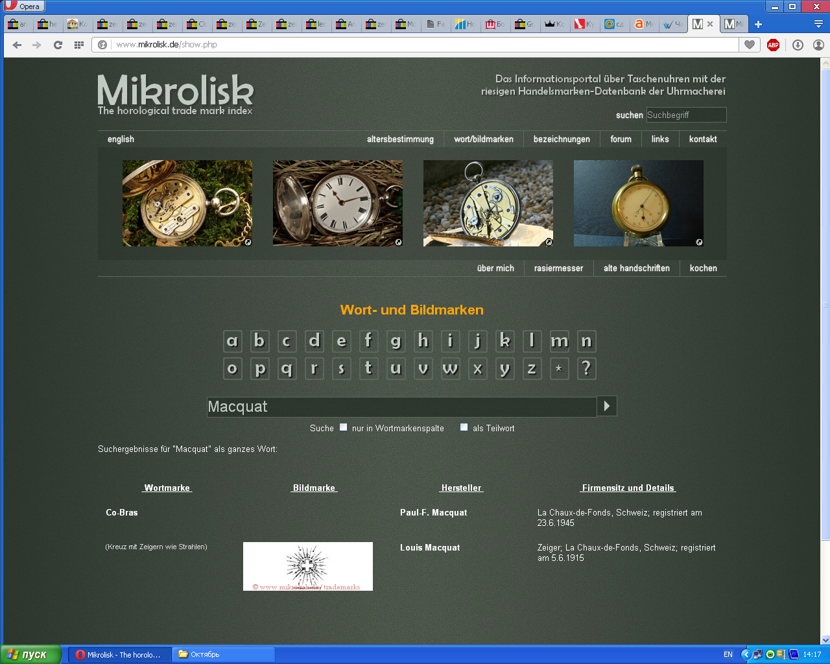The width and height of the screenshot is (830, 664).
Task: Open a new tab with plus icon
Action: pyautogui.click(x=758, y=24)
